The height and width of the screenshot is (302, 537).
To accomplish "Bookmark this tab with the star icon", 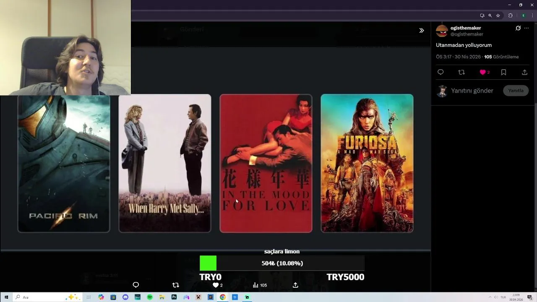I will [498, 16].
